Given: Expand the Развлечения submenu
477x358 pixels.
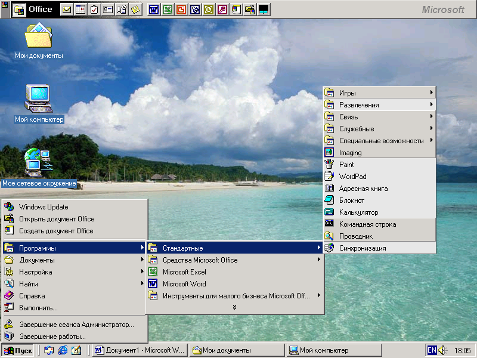Looking at the screenshot, I should coord(380,105).
